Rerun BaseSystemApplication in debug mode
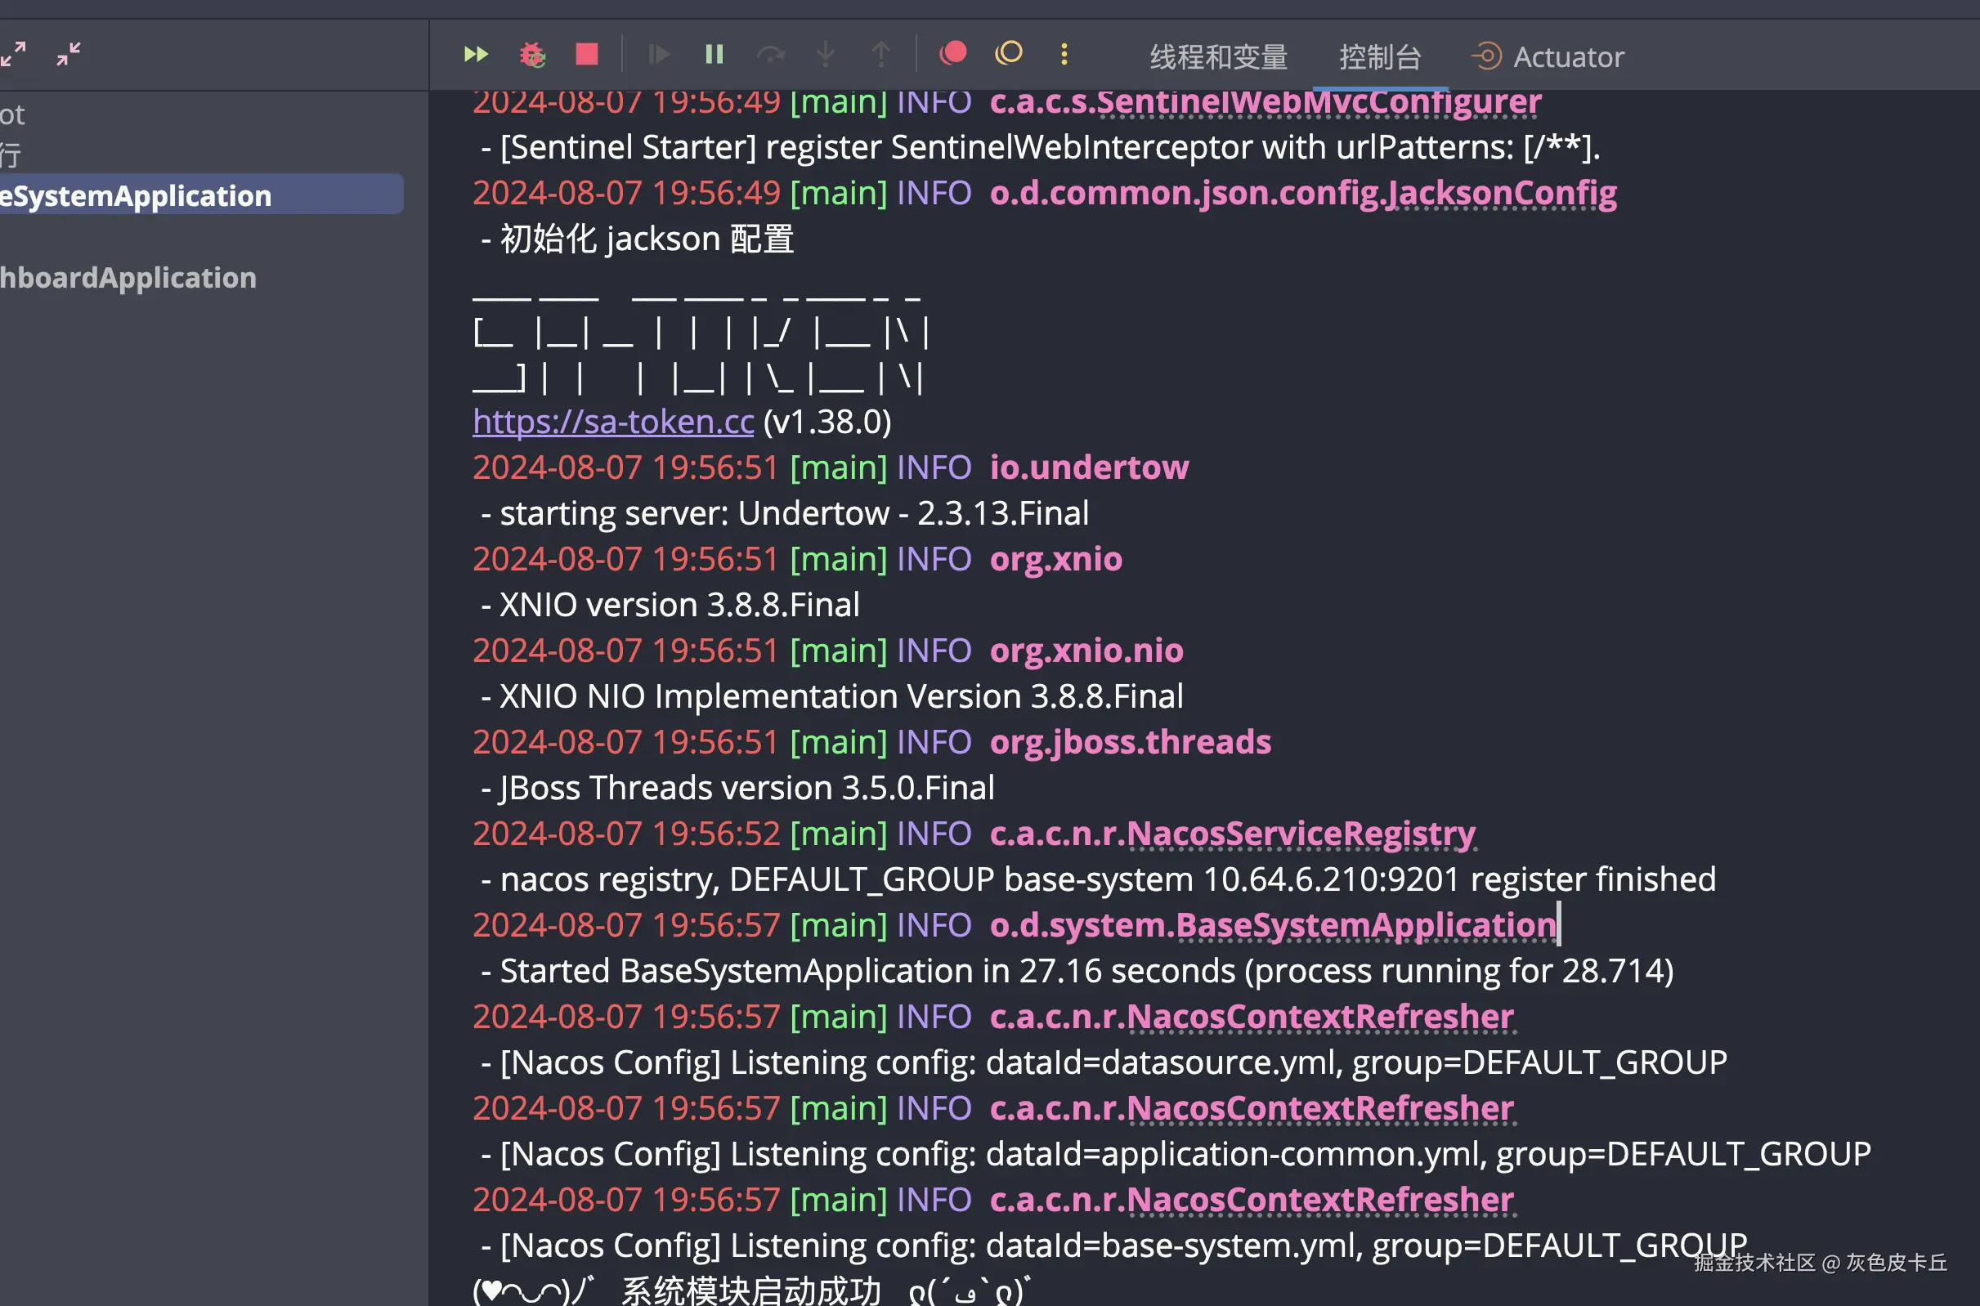 [532, 54]
